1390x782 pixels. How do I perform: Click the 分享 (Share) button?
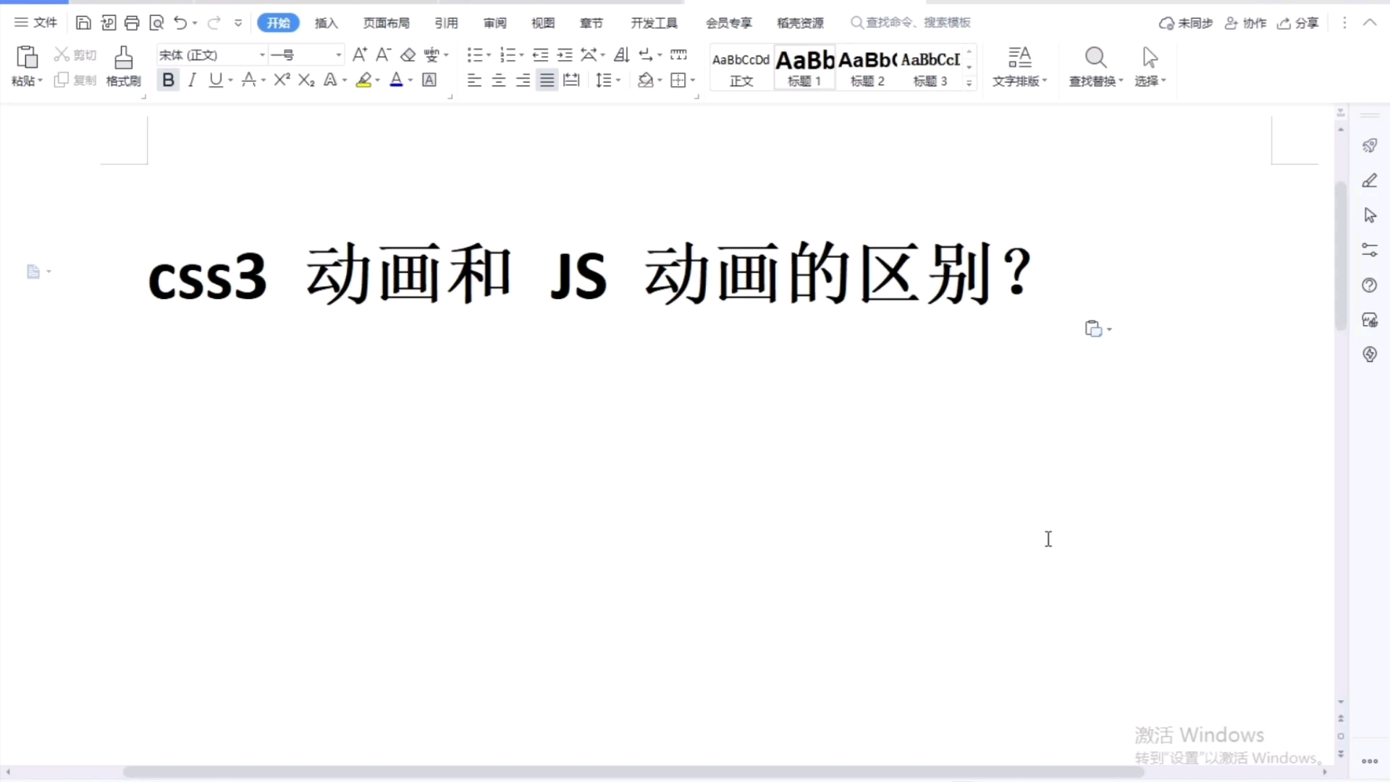click(1298, 22)
